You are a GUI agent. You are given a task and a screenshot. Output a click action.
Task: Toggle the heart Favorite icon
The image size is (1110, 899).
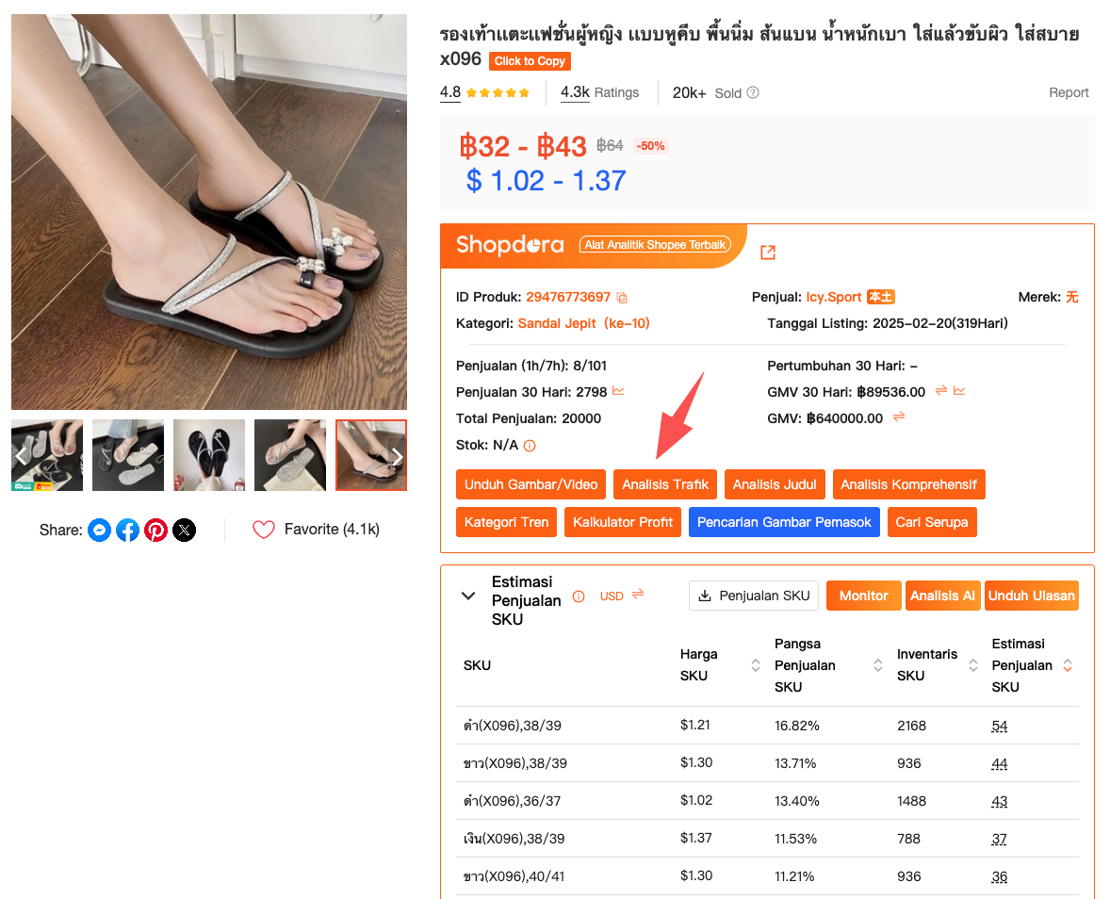(263, 530)
